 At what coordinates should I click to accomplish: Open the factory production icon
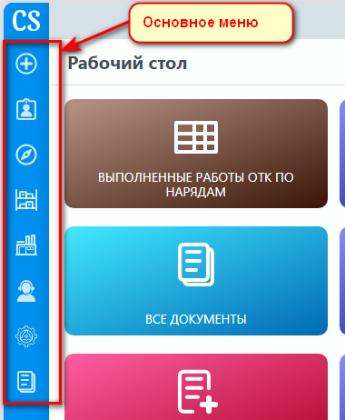(x=26, y=245)
